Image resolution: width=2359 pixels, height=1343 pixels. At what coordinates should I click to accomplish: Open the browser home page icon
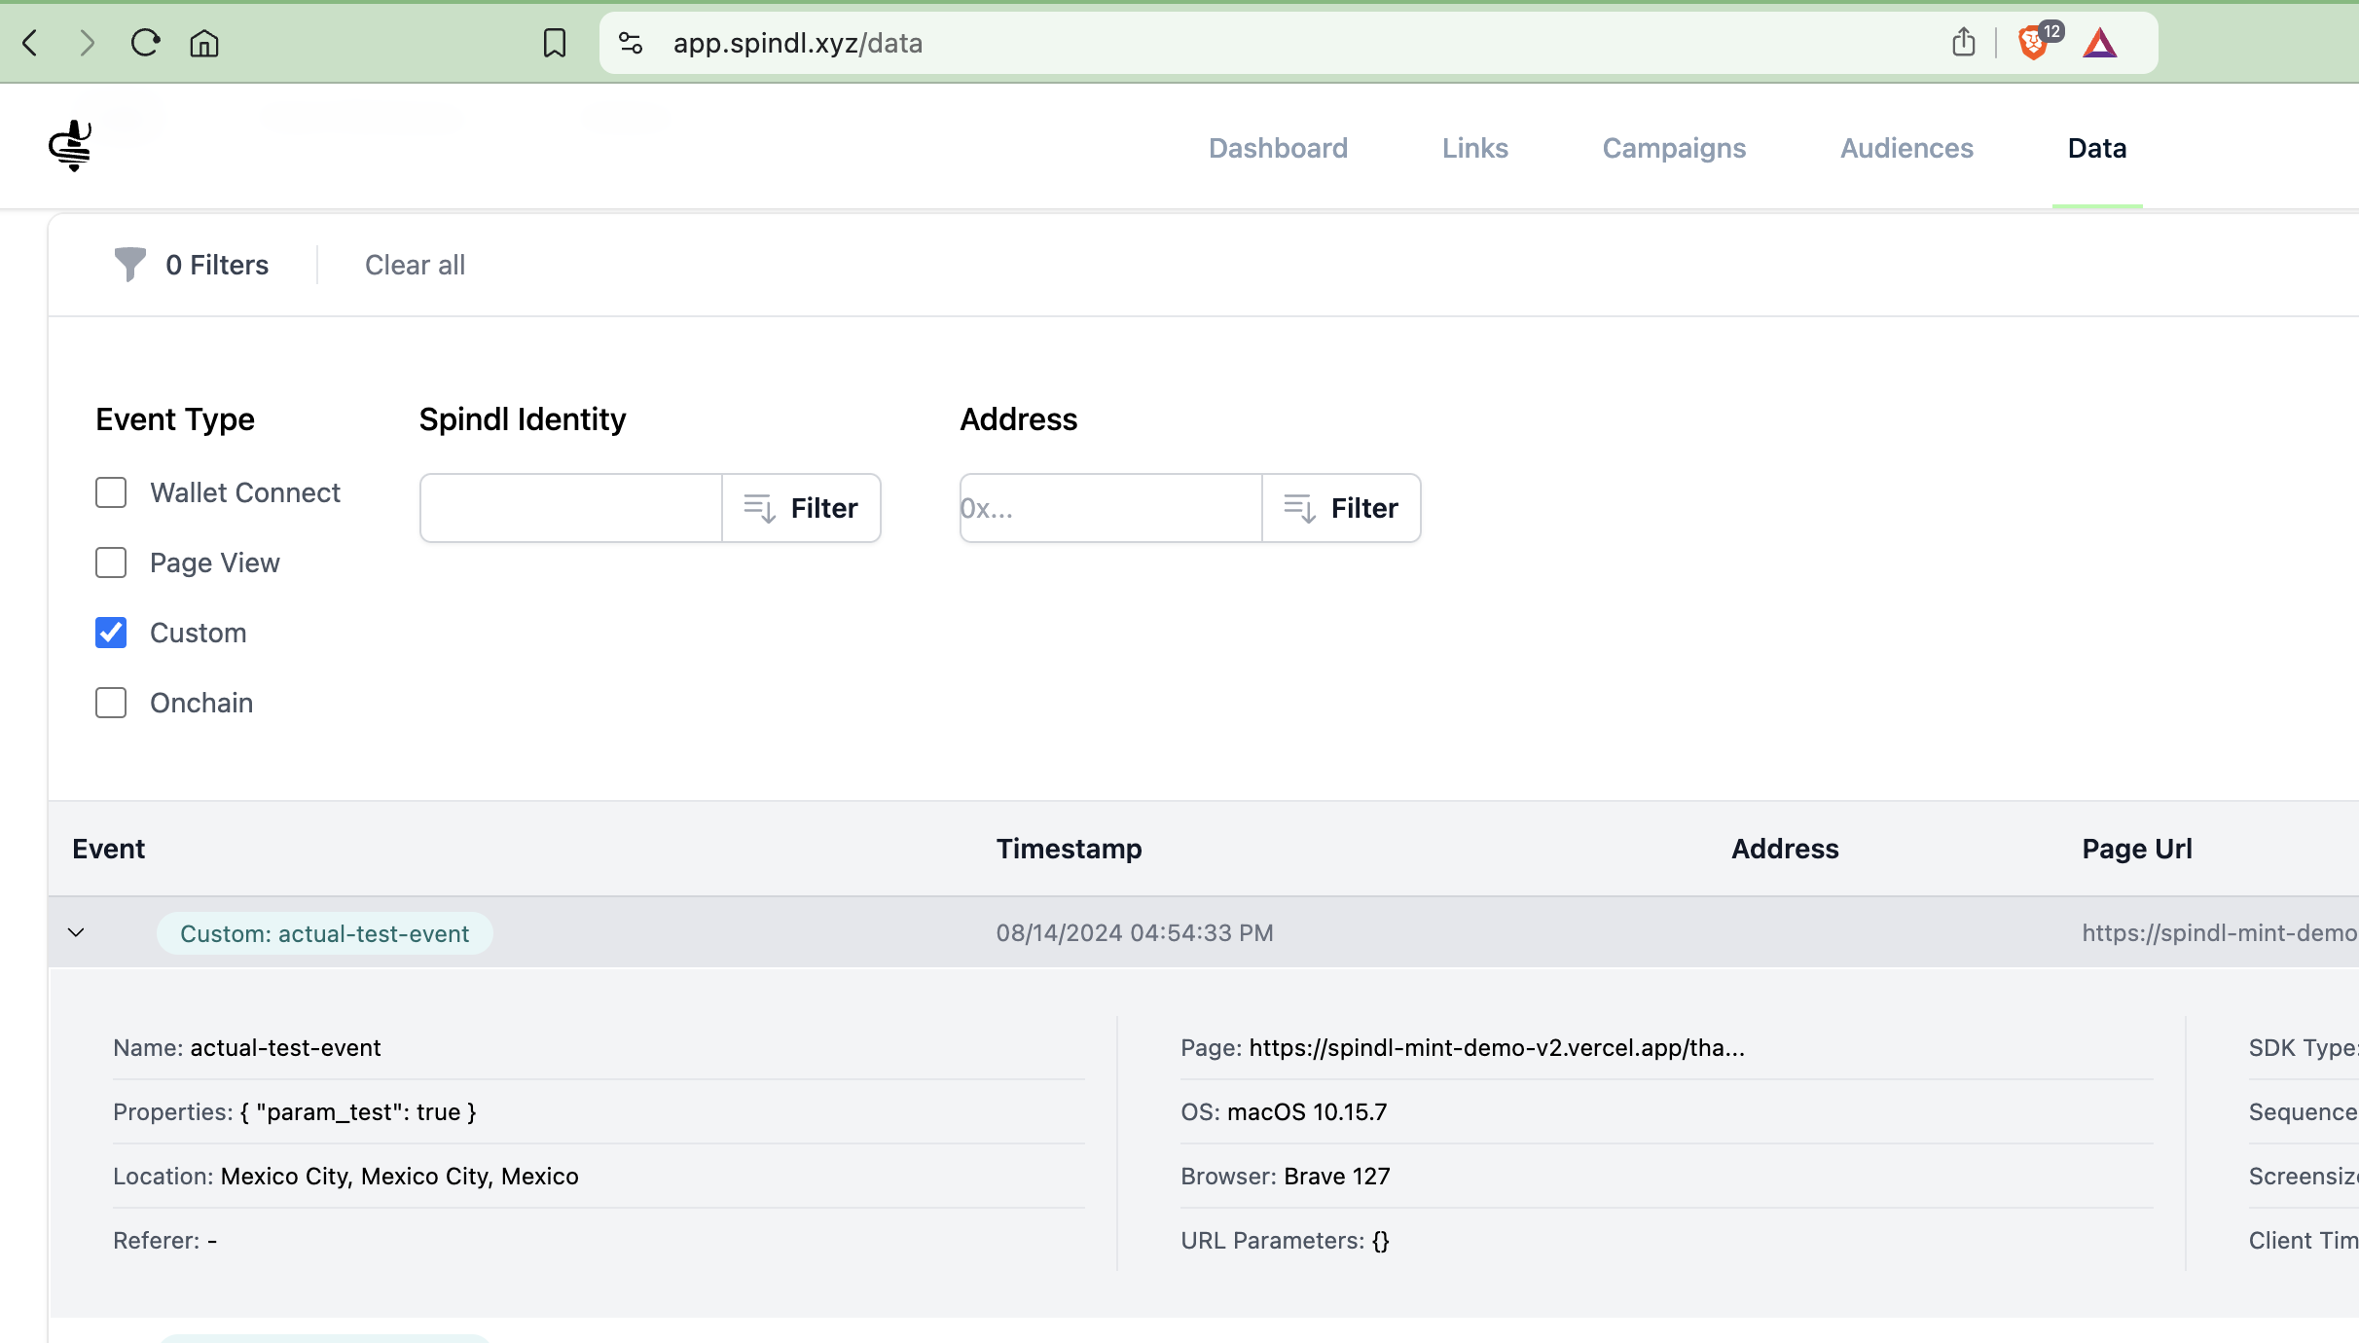204,43
